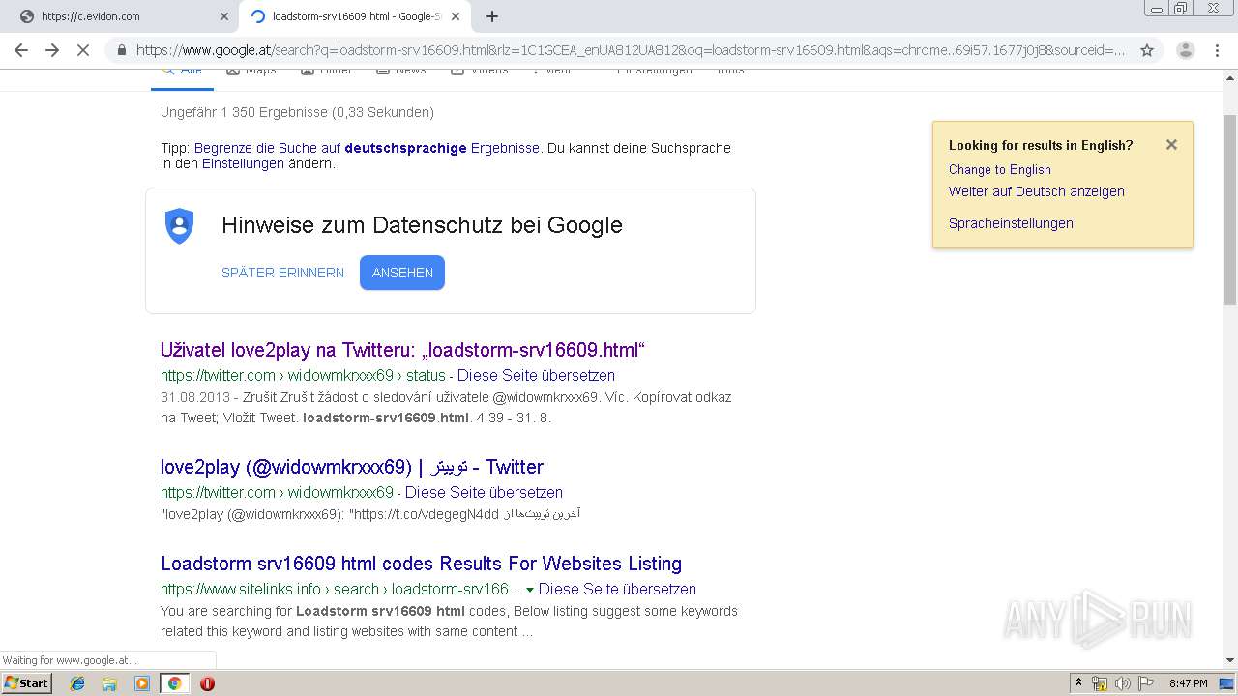
Task: Open the search Tools option
Action: tap(730, 71)
